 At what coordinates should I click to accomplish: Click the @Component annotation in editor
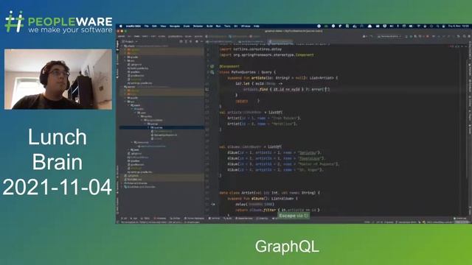pos(229,66)
